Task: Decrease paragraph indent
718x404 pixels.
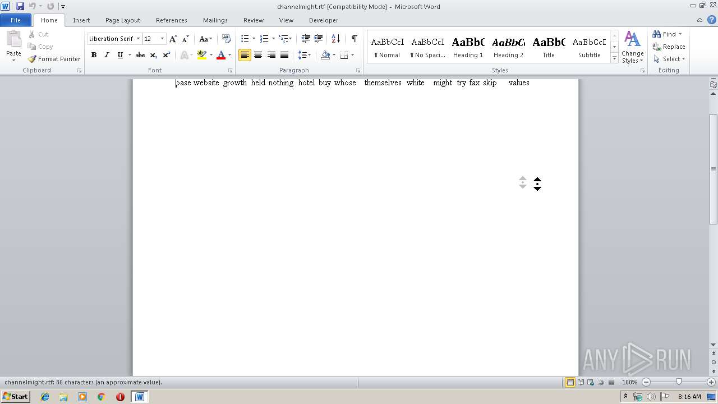Action: [x=306, y=39]
